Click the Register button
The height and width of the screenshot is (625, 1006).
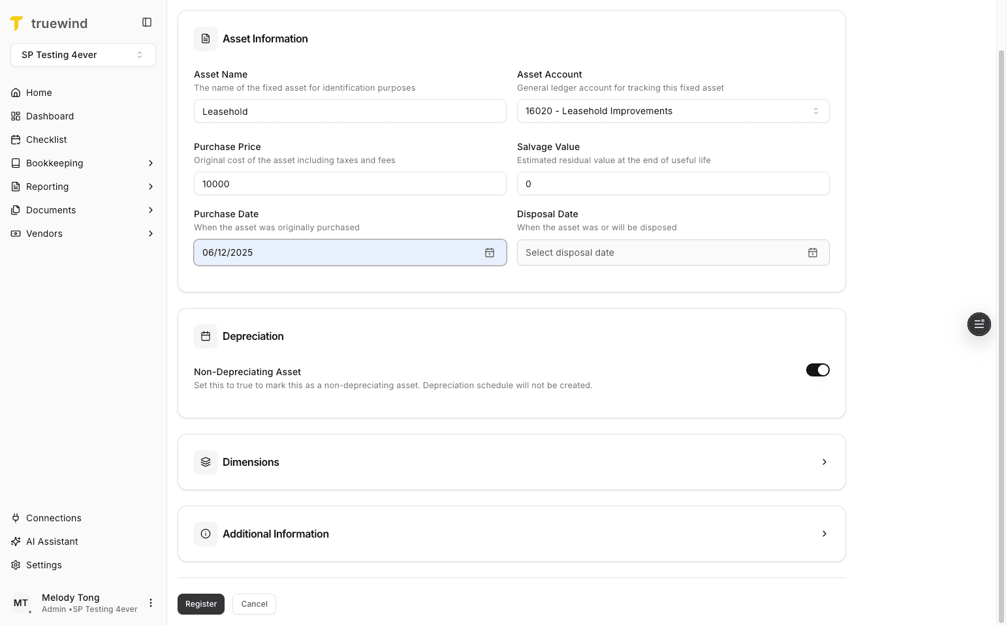pyautogui.click(x=200, y=603)
